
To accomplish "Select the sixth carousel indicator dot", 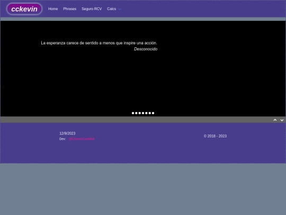I will [x=150, y=113].
